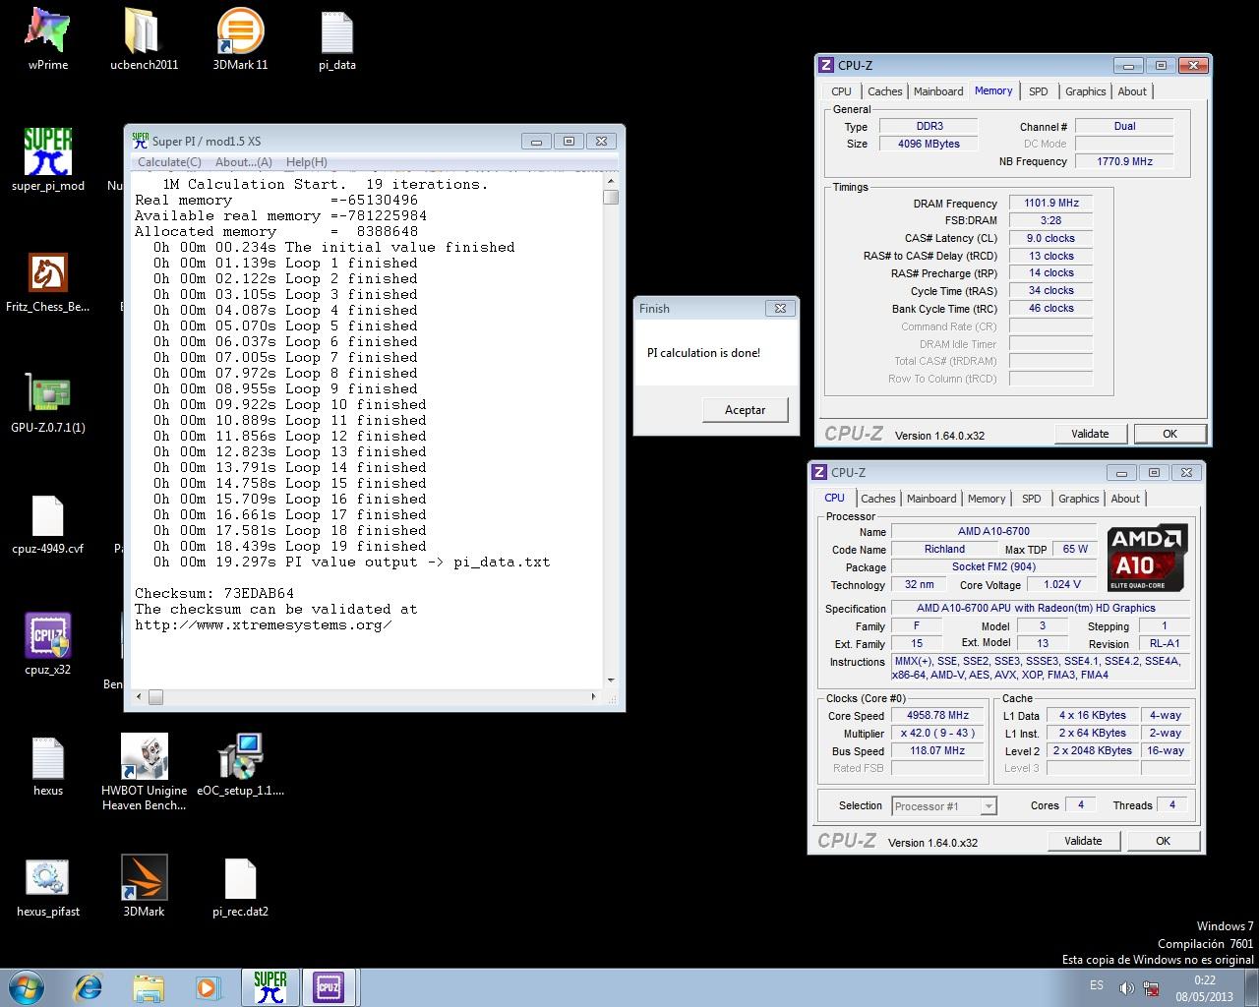Click the AMD A10 logo in CPU-Z
Screen dimensions: 1259x1007
coord(1147,557)
